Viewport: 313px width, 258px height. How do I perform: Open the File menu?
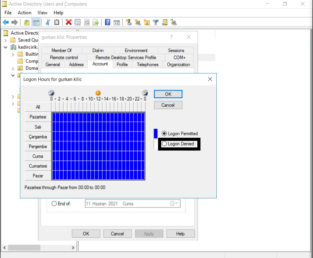tap(8, 12)
